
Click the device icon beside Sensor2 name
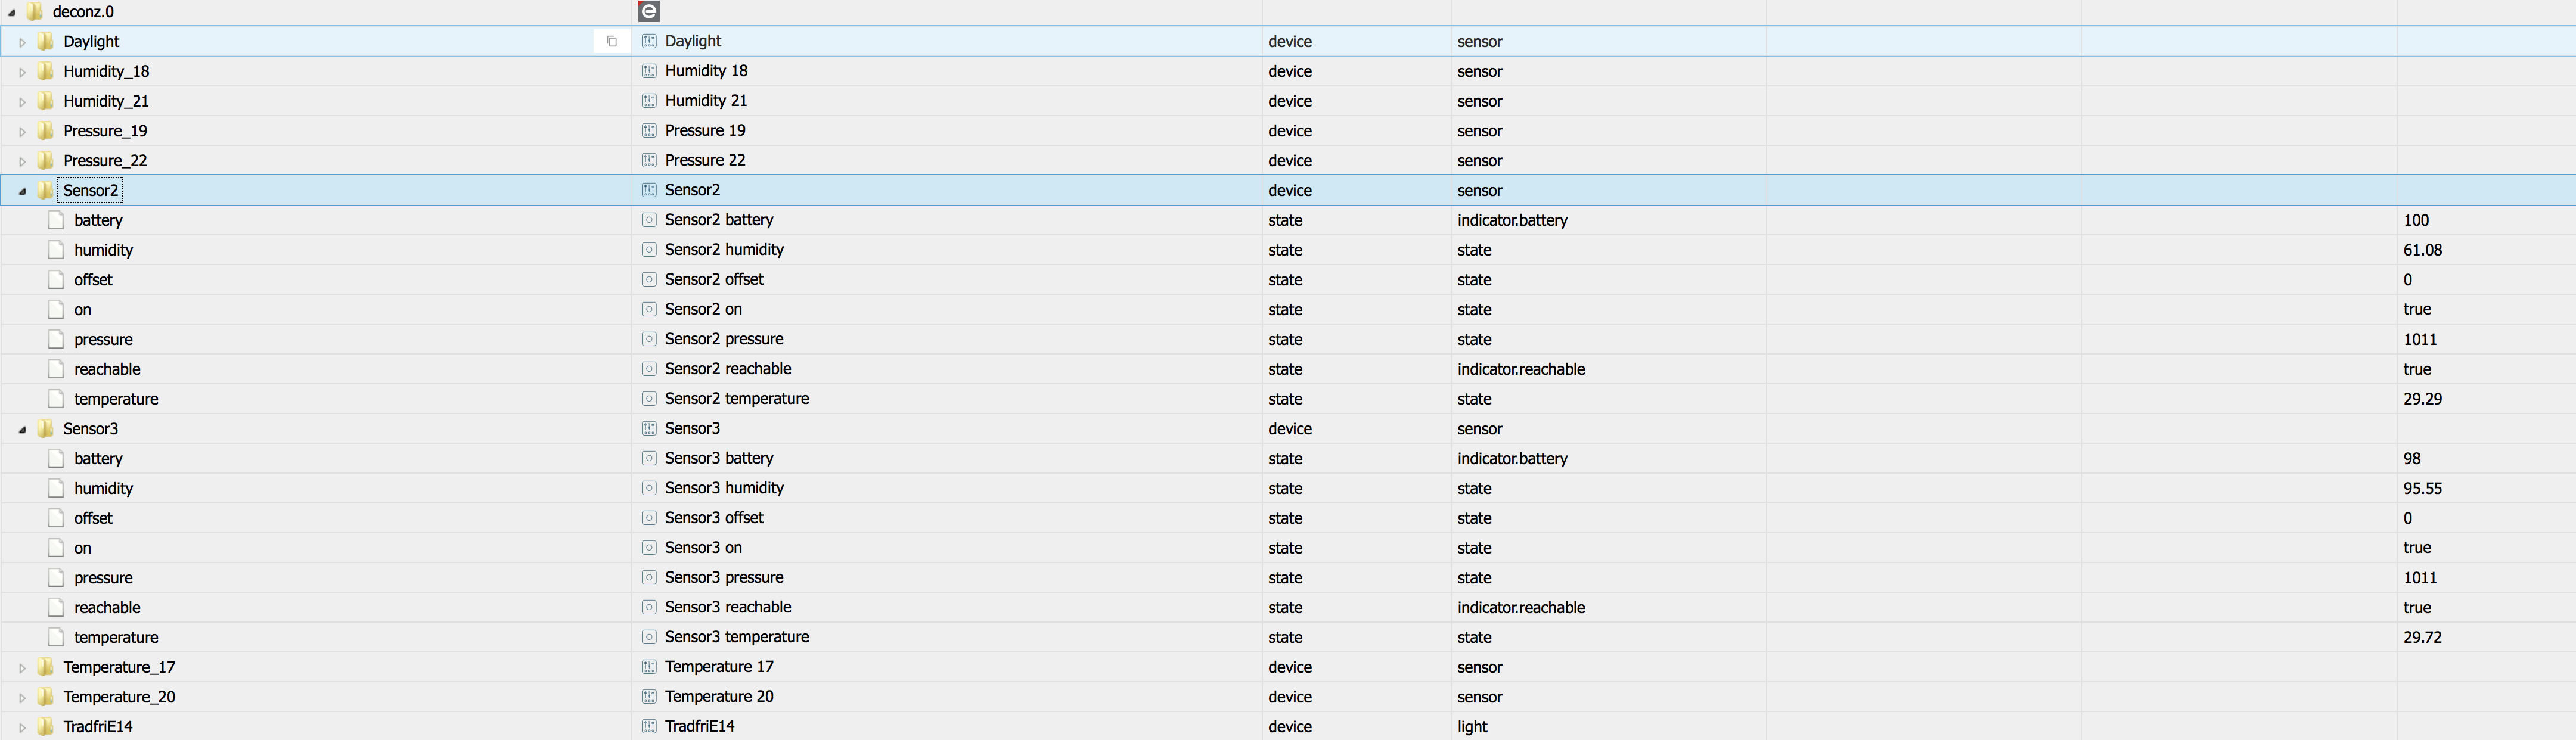pyautogui.click(x=649, y=190)
